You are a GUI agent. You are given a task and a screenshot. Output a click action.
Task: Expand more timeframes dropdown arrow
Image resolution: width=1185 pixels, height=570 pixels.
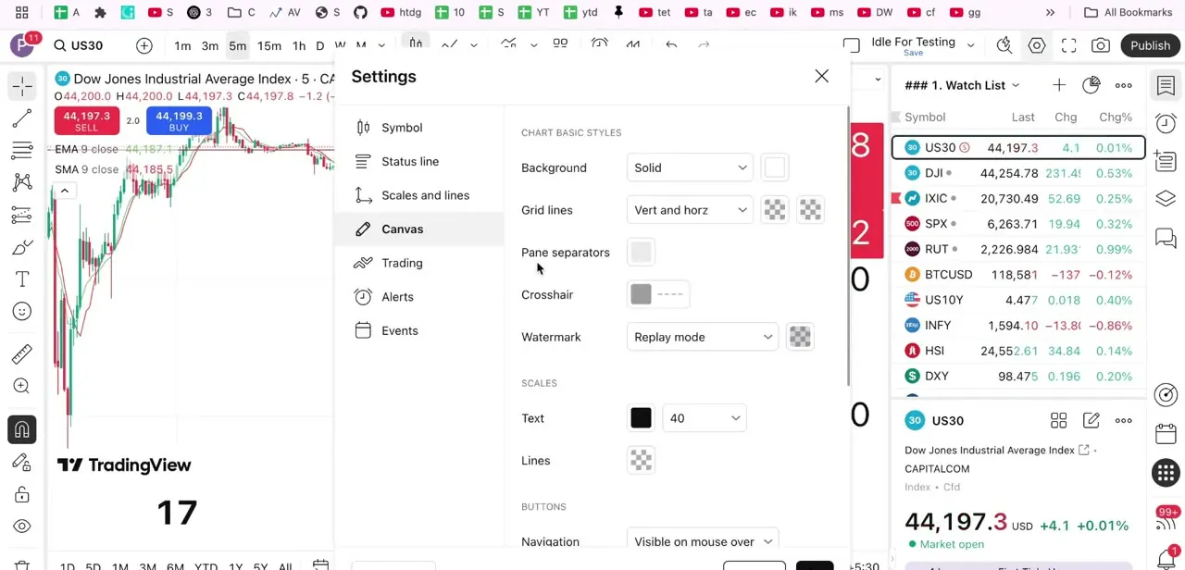[381, 45]
